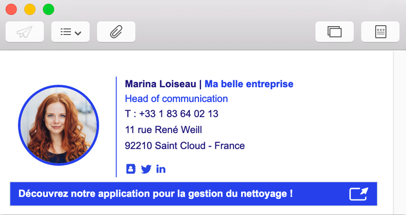This screenshot has height=215, width=406.
Task: Click the stationery pane toolbar icon
Action: pos(380,32)
